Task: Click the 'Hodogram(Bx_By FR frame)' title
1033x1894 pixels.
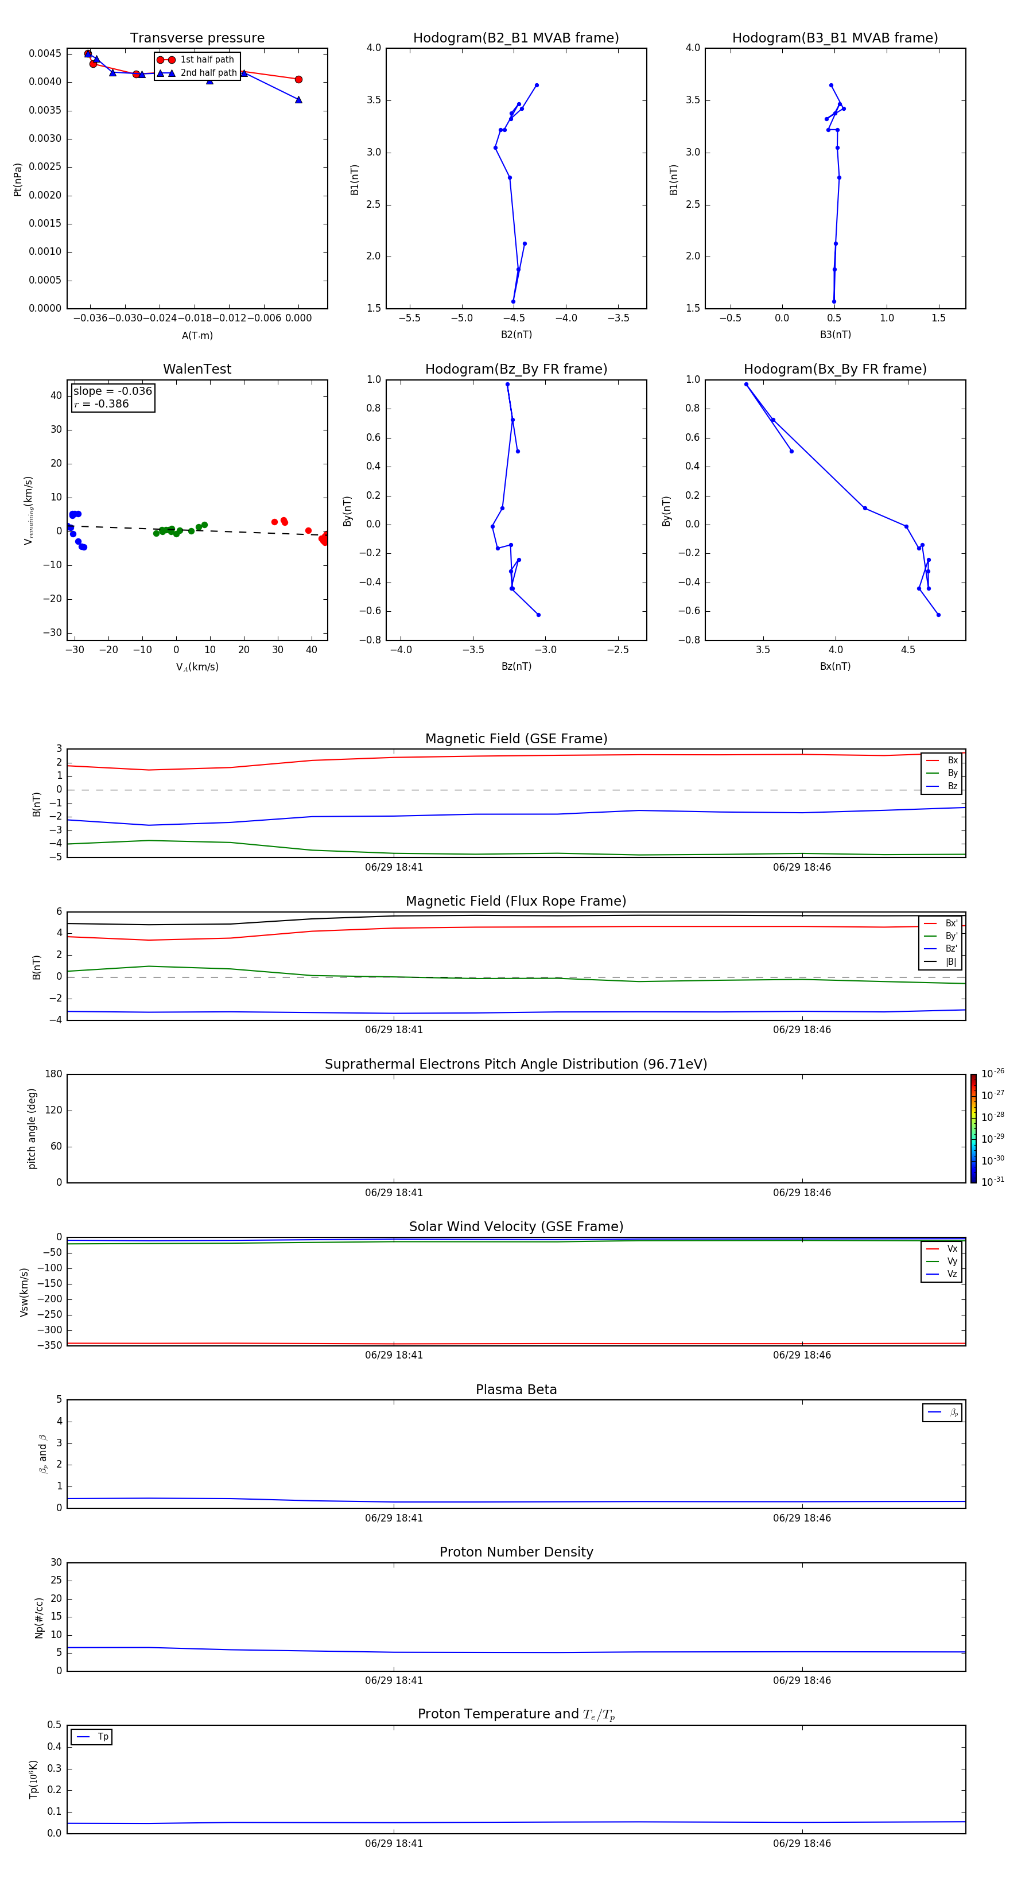Action: (834, 369)
